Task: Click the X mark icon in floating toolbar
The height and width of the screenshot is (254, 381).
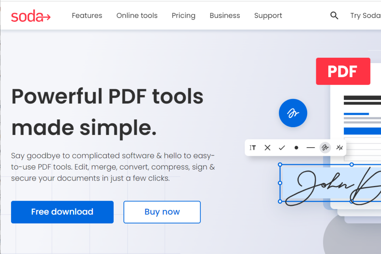Action: tap(267, 148)
